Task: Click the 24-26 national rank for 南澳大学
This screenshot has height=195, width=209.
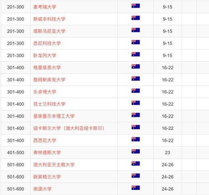Action: [x=168, y=189]
